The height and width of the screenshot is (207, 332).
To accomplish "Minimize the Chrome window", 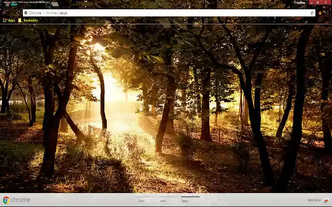I will point(311,3).
